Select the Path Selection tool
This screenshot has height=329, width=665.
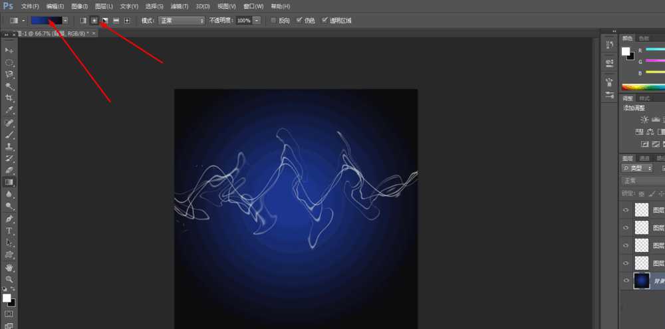(x=9, y=243)
